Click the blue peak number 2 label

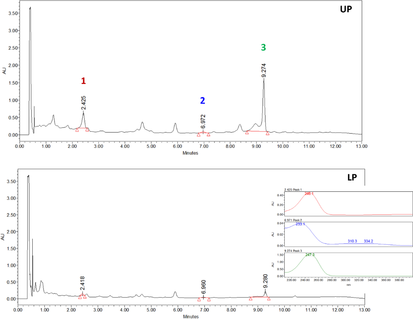(x=203, y=101)
